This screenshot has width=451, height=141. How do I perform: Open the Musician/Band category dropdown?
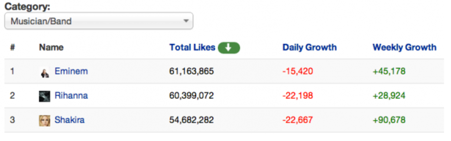point(98,21)
